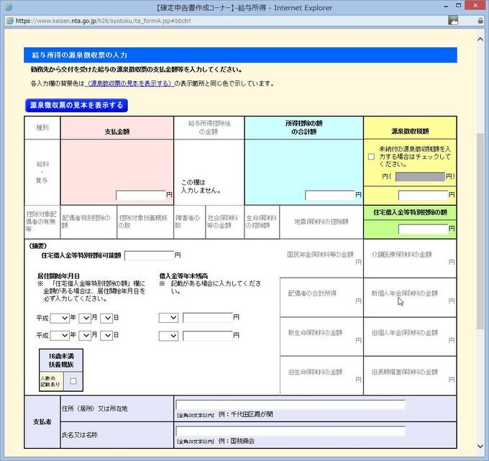Open the first row day dropdown
Image resolution: width=489 pixels, height=461 pixels.
[x=106, y=318]
